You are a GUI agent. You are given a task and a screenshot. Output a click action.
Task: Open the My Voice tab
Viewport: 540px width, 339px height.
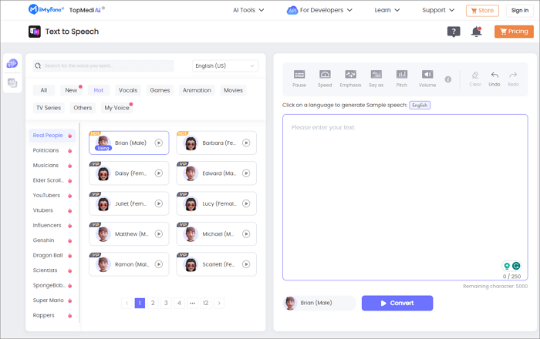pos(116,108)
